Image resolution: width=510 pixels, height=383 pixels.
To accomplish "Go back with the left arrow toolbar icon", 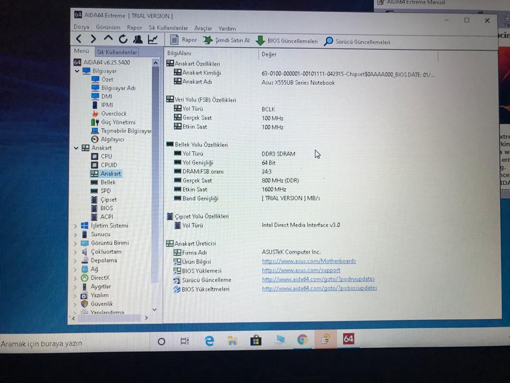I will point(78,39).
